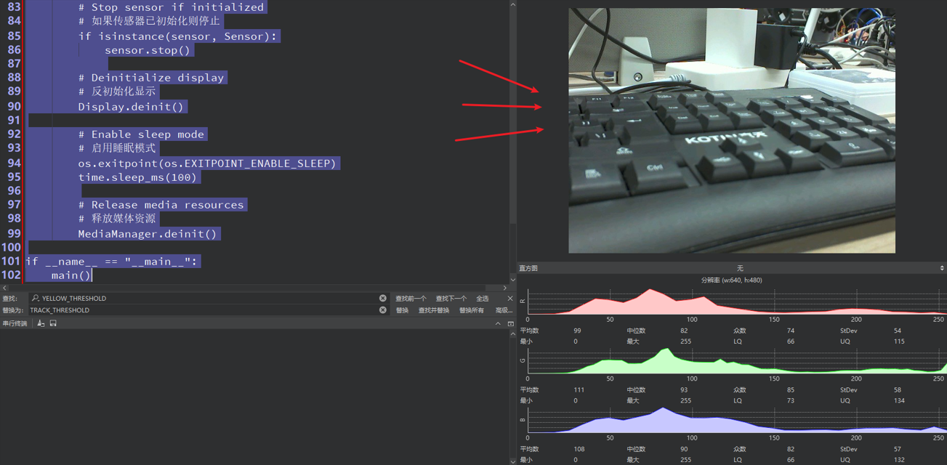Viewport: 947px width, 465px height.
Task: Click inside the TRACK_THRESHOLD replace input field
Action: [x=203, y=310]
